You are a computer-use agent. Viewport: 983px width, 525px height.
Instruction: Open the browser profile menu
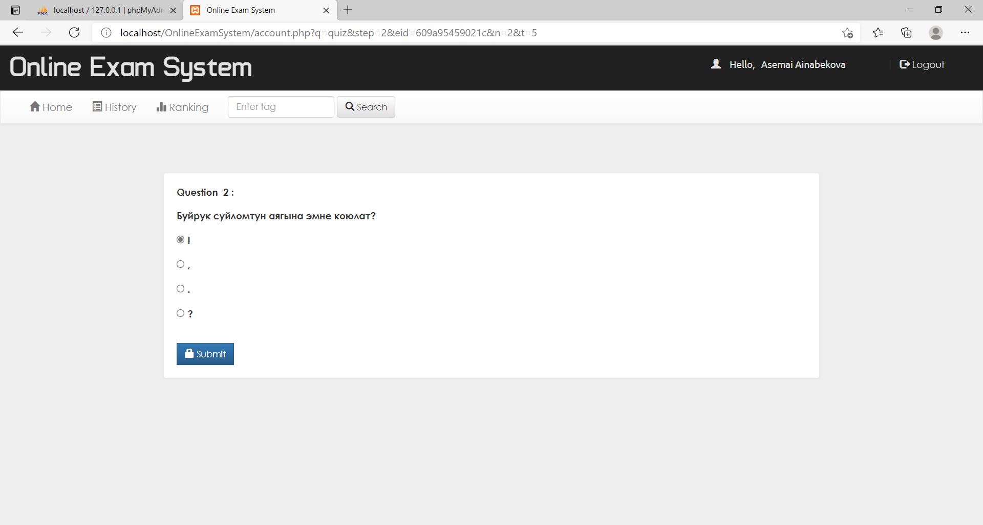coord(936,33)
